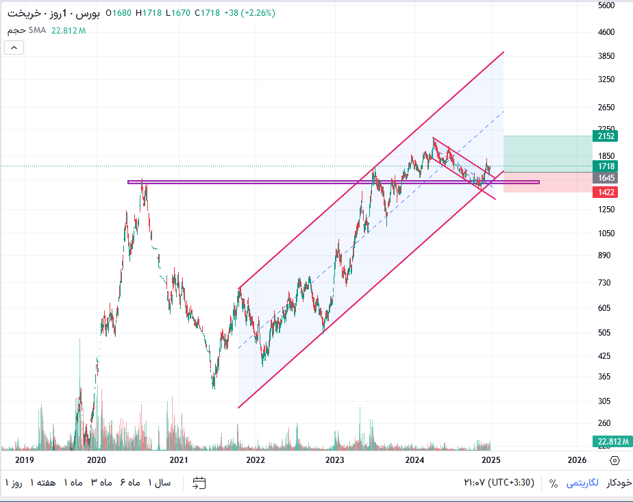This screenshot has height=502, width=633.
Task: Click the 4600 label on the price axis
Action: pyautogui.click(x=606, y=32)
